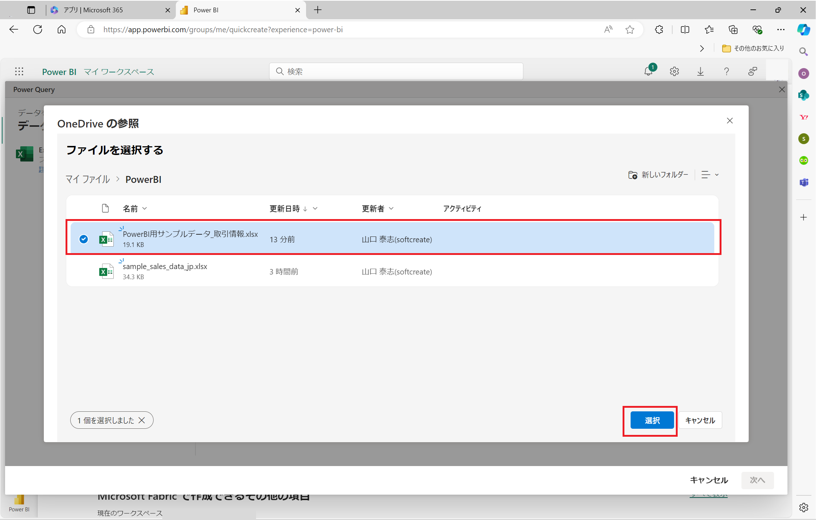Open browser collections icon
The width and height of the screenshot is (816, 520).
click(x=733, y=30)
